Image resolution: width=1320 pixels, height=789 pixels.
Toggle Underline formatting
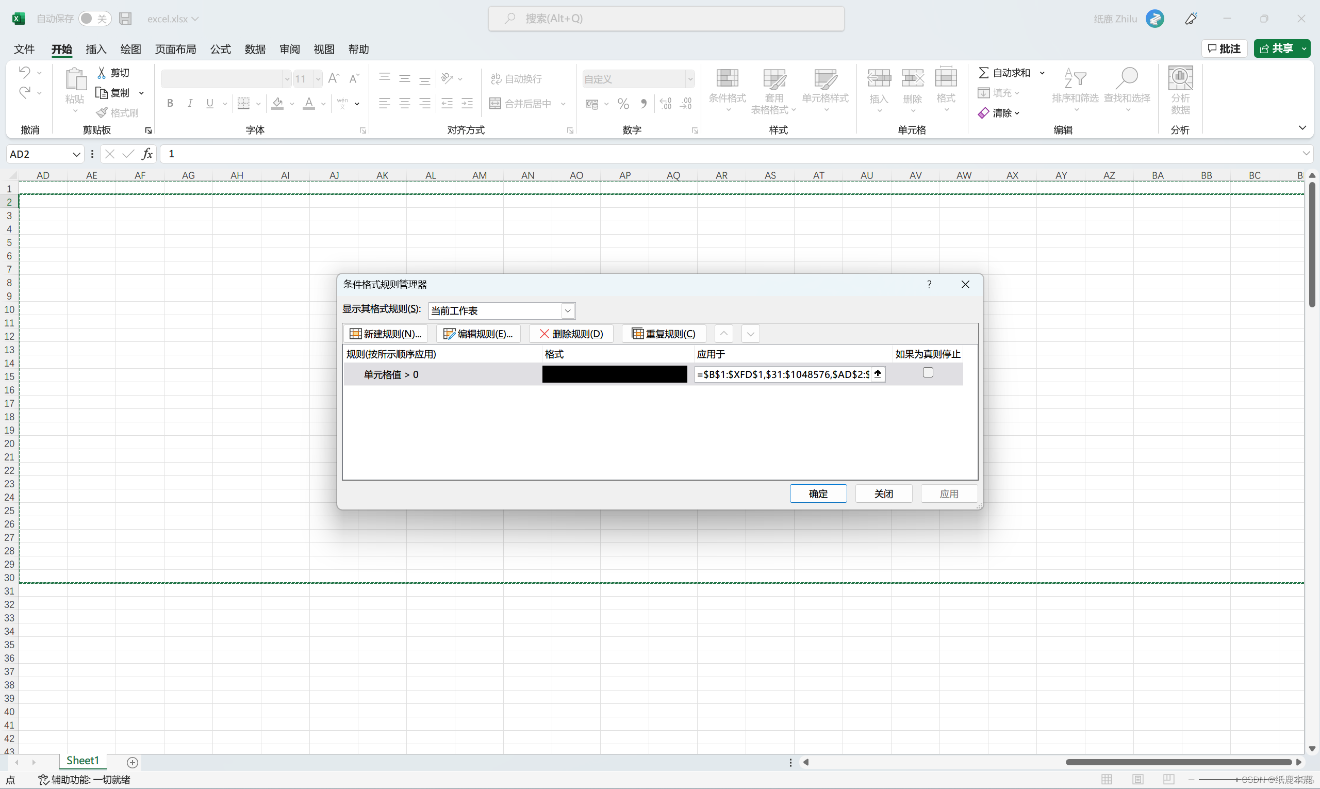click(210, 103)
